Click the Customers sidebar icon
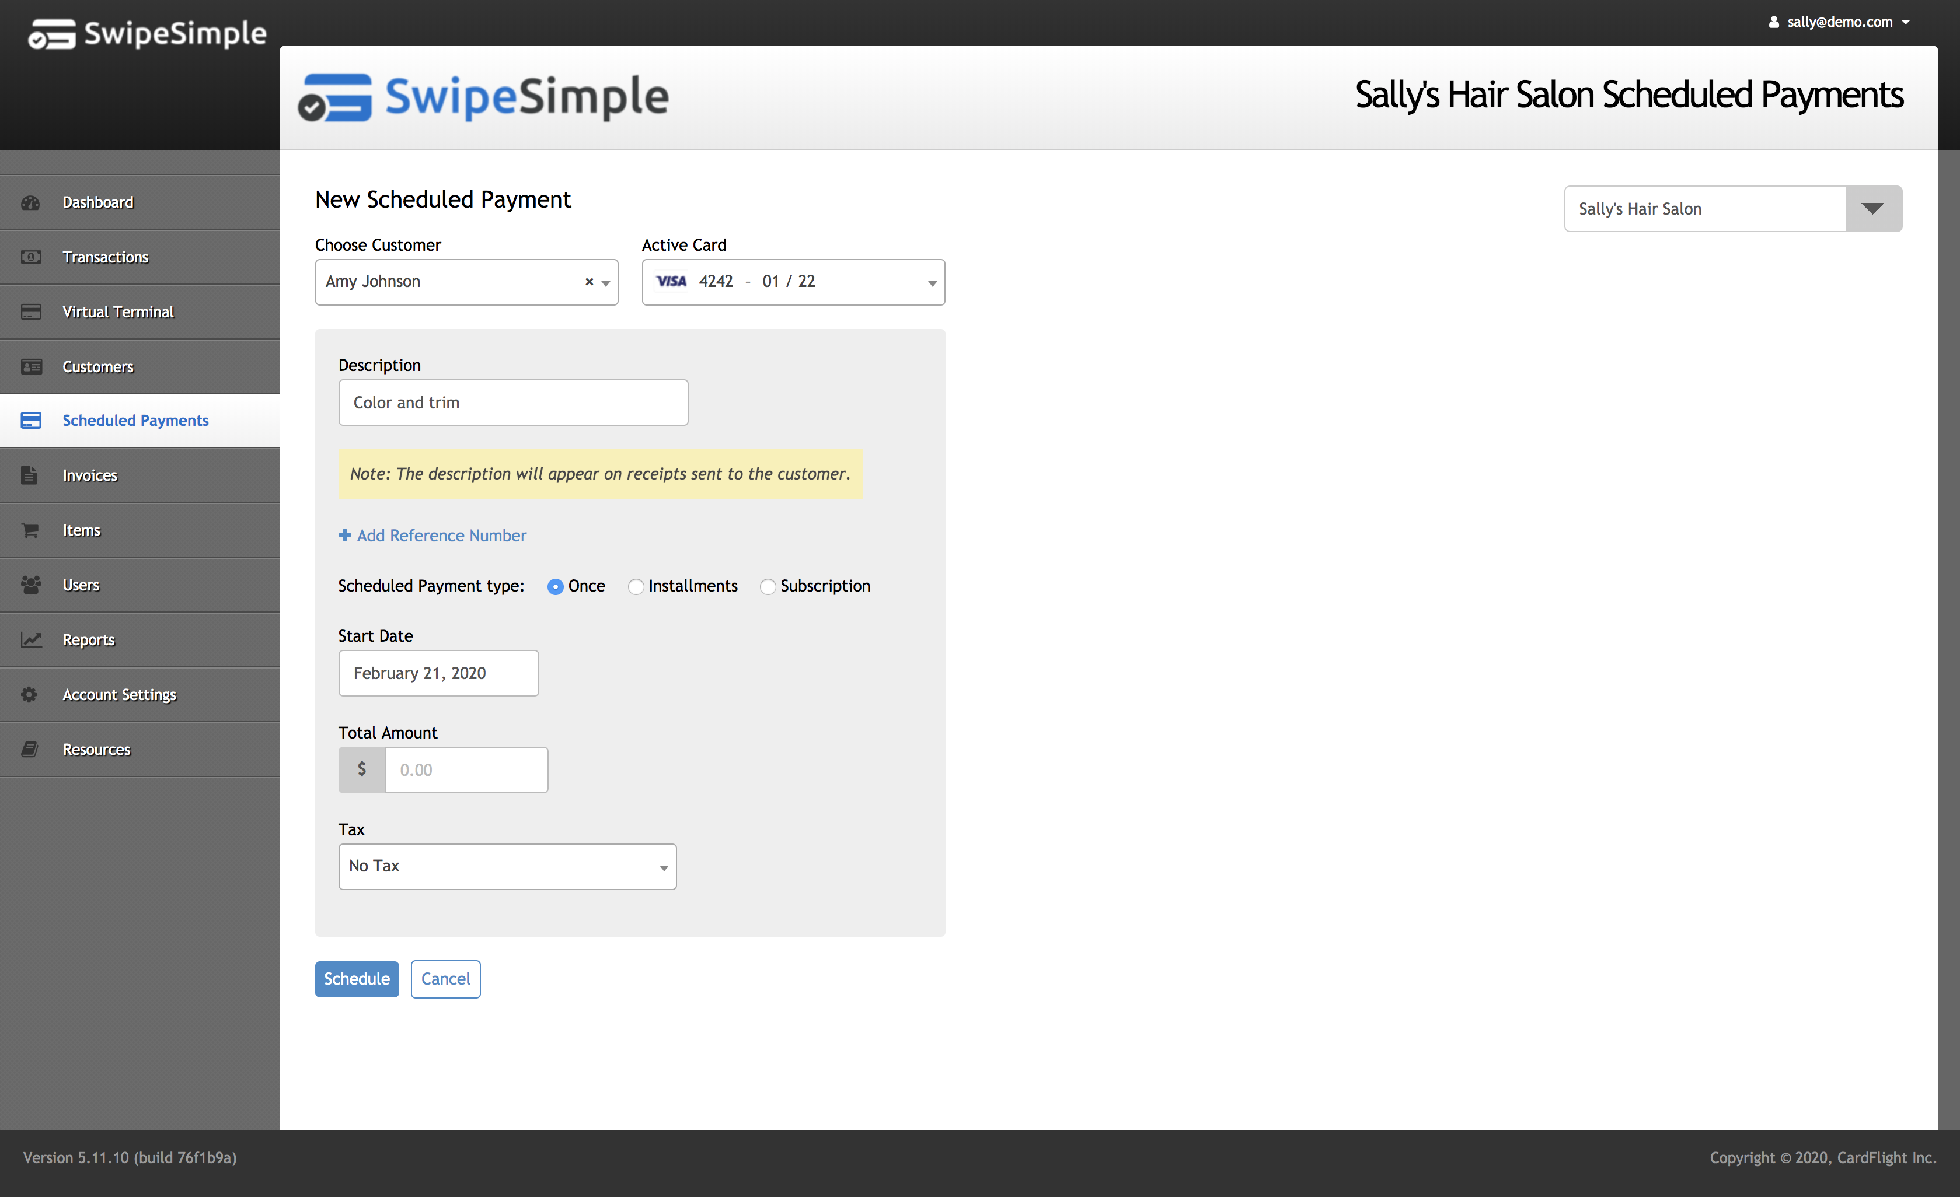1960x1197 pixels. coord(31,366)
